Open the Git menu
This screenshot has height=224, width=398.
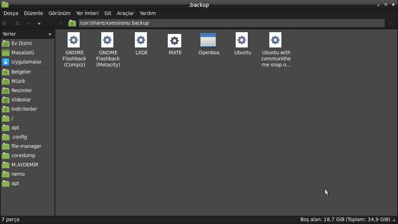[108, 13]
